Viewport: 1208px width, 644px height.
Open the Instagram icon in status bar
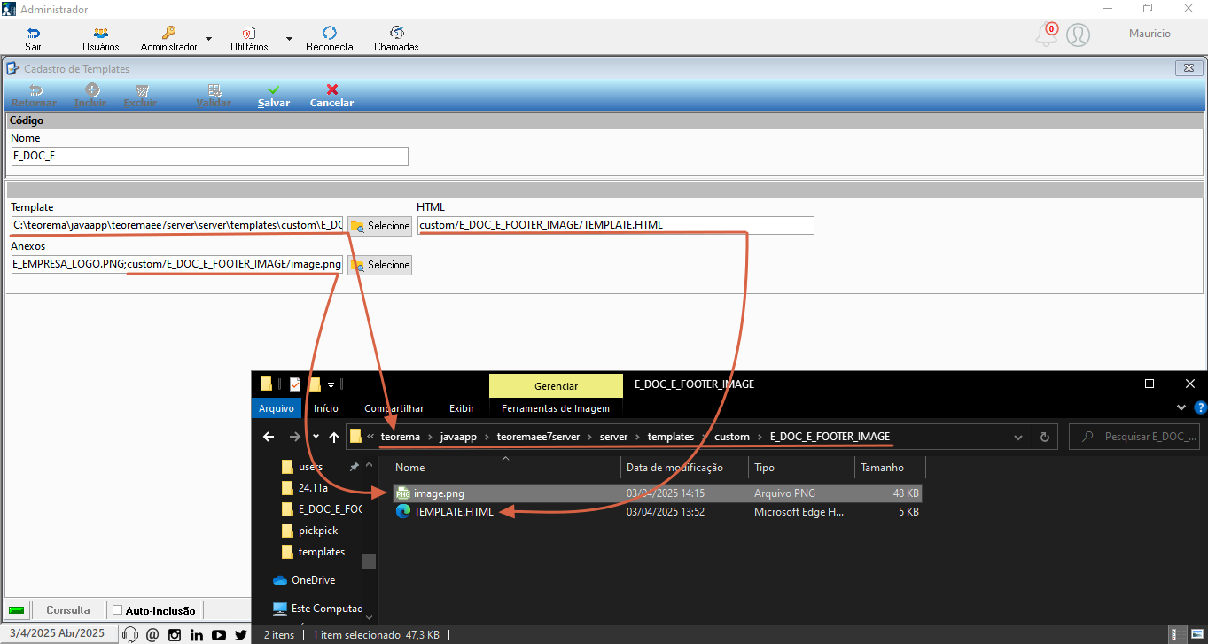(175, 634)
